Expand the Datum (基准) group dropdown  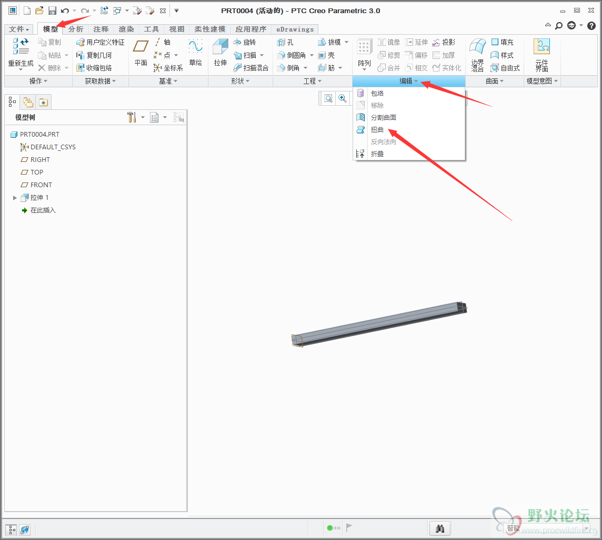click(168, 81)
